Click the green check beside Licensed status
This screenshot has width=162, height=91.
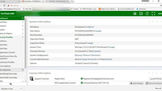click(x=82, y=83)
